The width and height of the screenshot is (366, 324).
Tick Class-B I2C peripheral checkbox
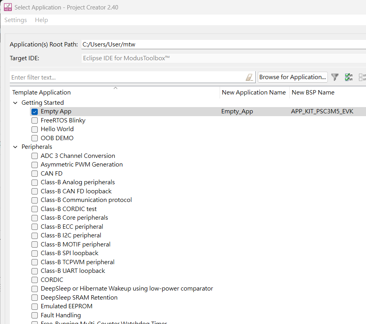[x=35, y=236]
